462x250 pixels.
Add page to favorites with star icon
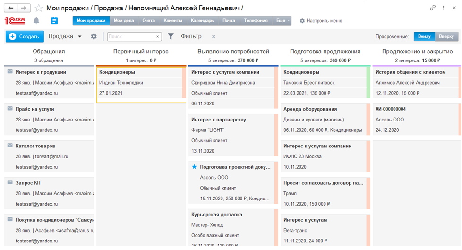(39, 8)
